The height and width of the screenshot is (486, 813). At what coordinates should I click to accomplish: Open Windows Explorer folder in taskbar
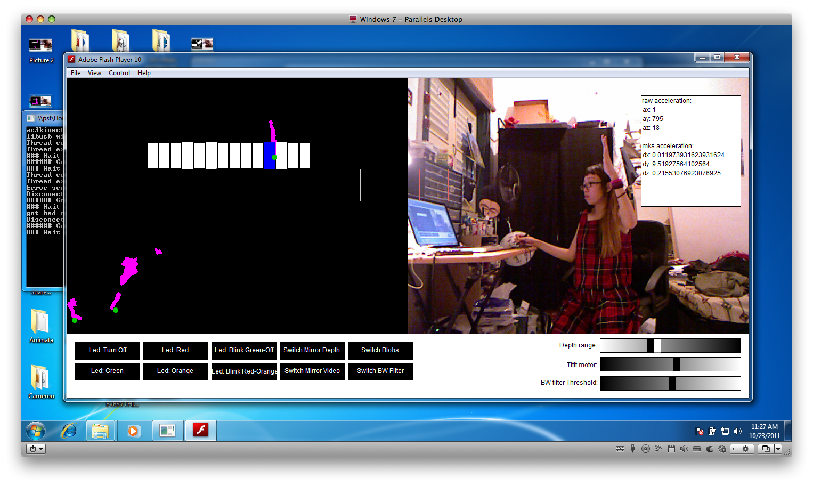click(100, 431)
